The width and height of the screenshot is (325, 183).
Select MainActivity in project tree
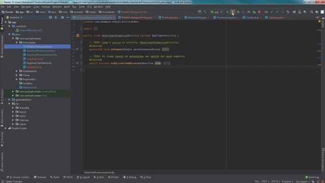click(29, 87)
